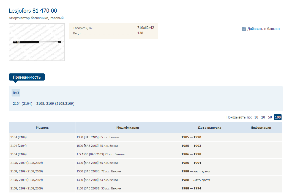Click model cell of 1300 [ВАЗ 2105] row
The height and width of the screenshot is (193, 292).
(x=42, y=137)
